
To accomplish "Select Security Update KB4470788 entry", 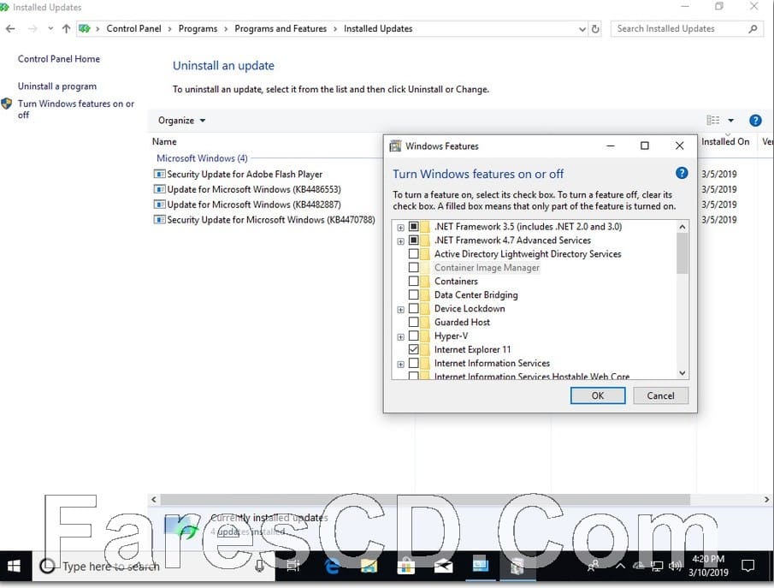I will coord(271,220).
